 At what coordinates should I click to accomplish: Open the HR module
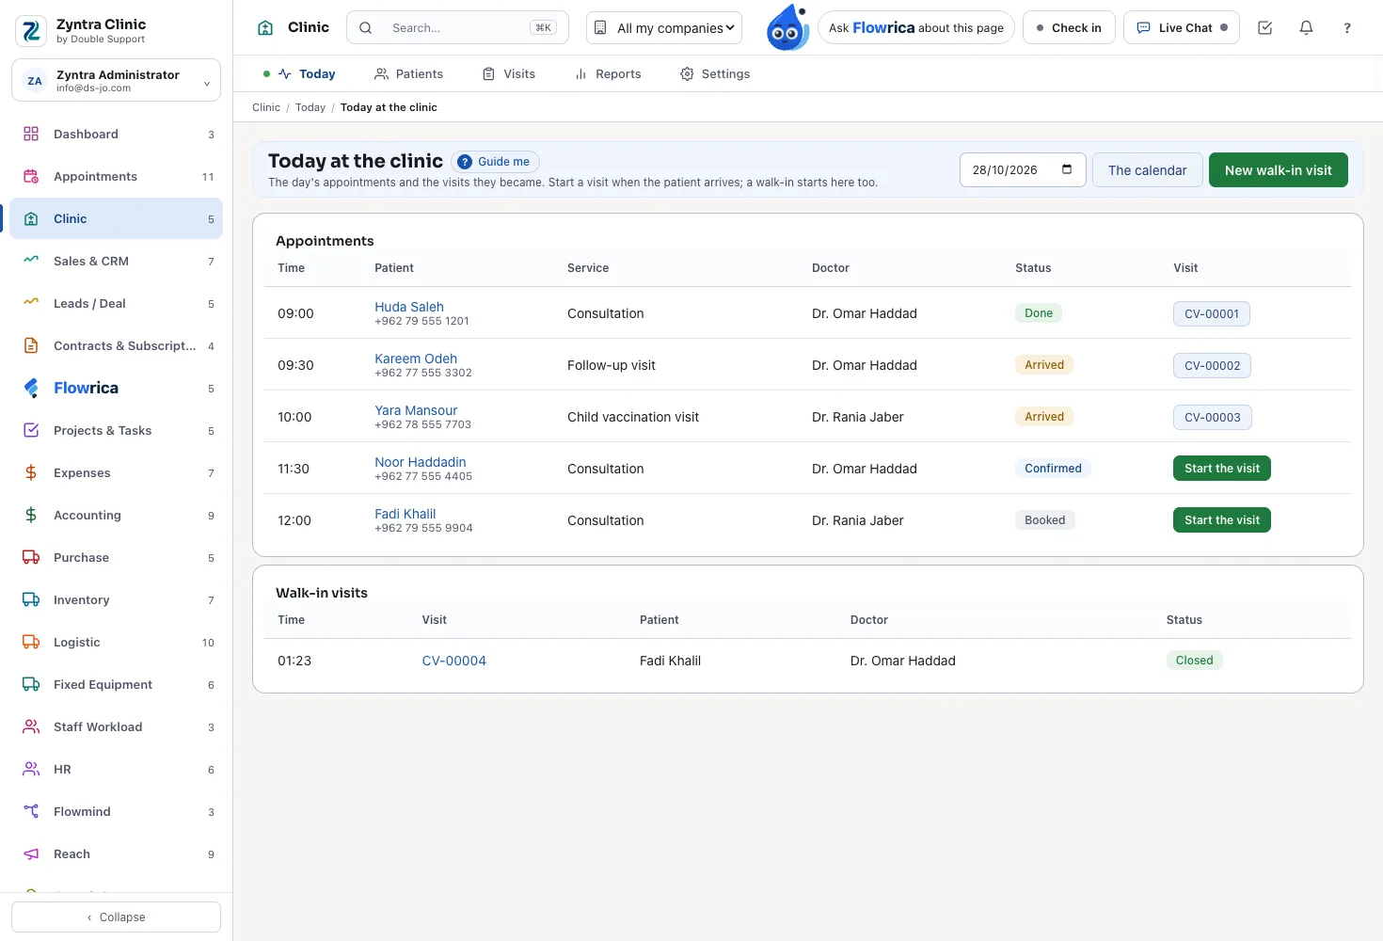(117, 770)
